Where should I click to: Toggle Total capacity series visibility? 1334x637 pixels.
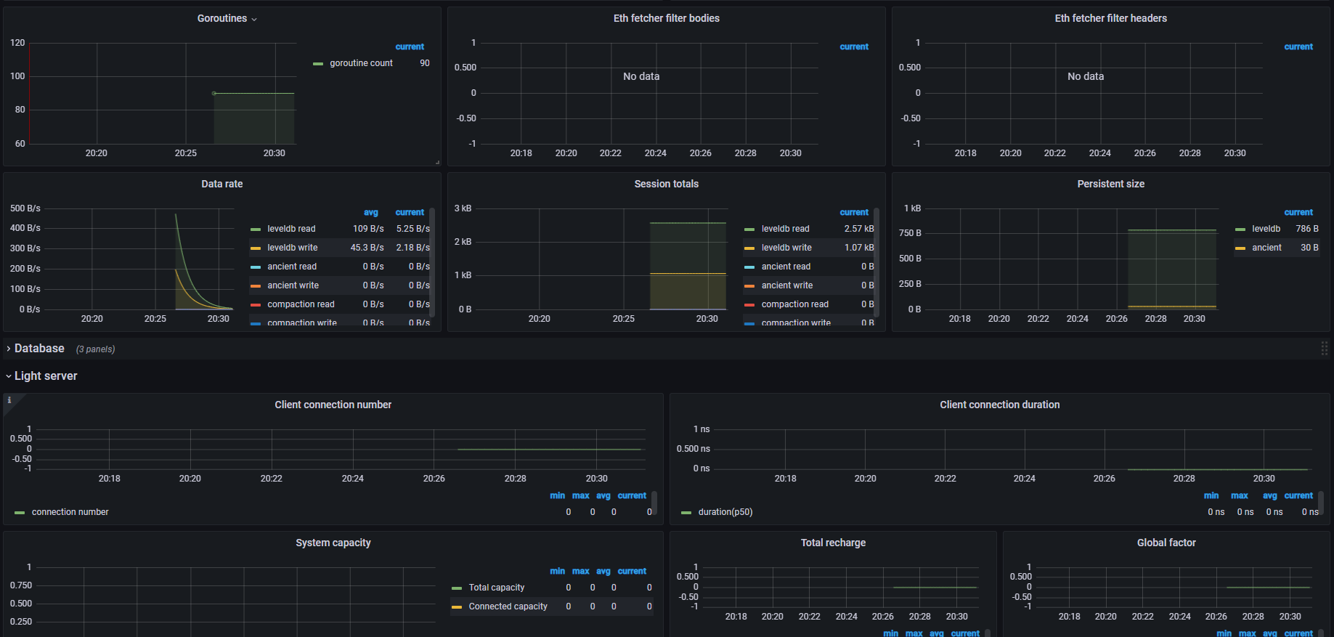click(497, 588)
